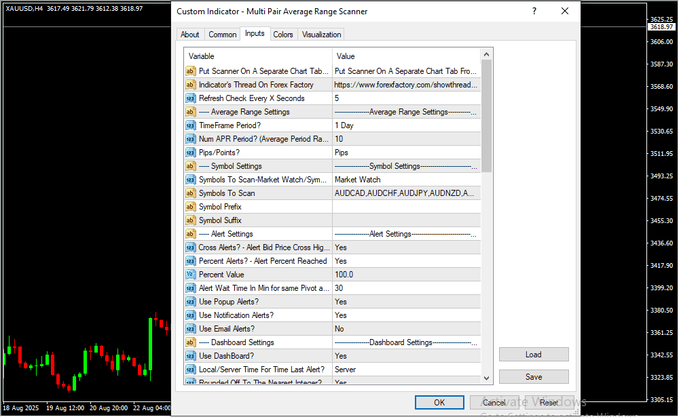The width and height of the screenshot is (679, 417).
Task: Toggle the Use Email Alerts value No
Action: point(405,329)
